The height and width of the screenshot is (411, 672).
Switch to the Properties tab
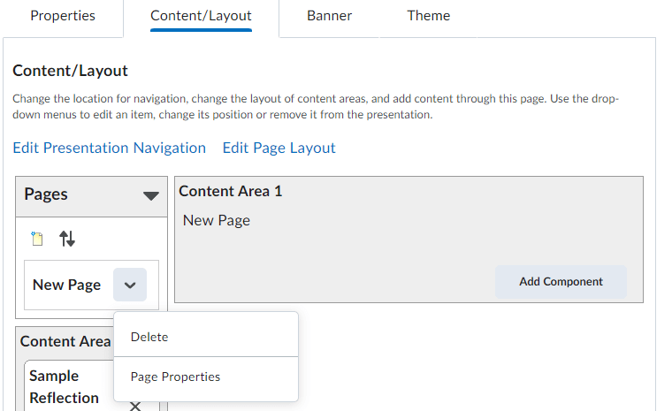point(63,16)
